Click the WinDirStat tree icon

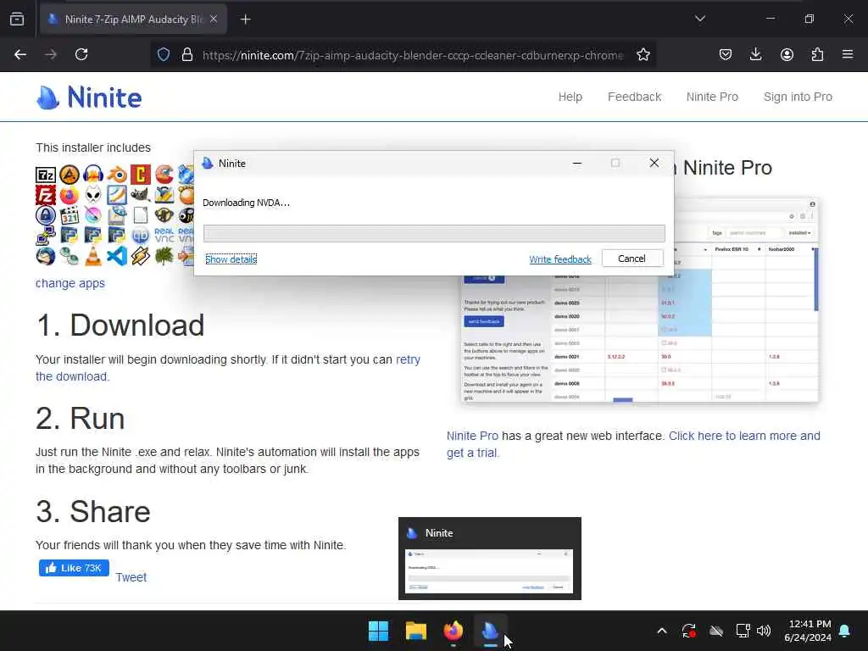[x=164, y=256]
